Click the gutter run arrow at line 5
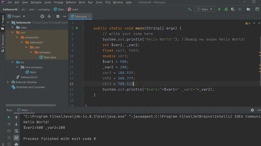The height and width of the screenshot is (146, 261). coord(77,28)
